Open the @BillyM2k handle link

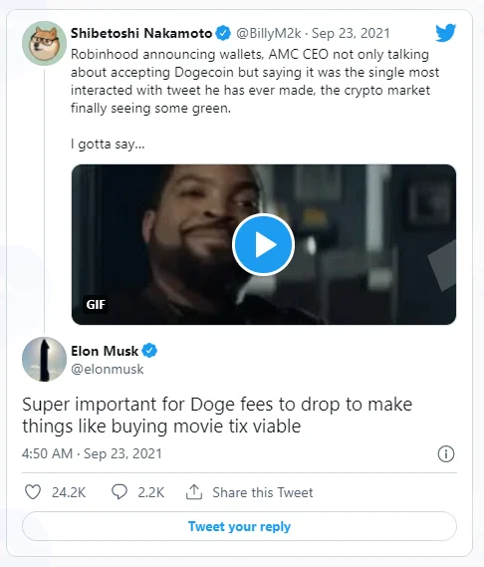point(269,33)
